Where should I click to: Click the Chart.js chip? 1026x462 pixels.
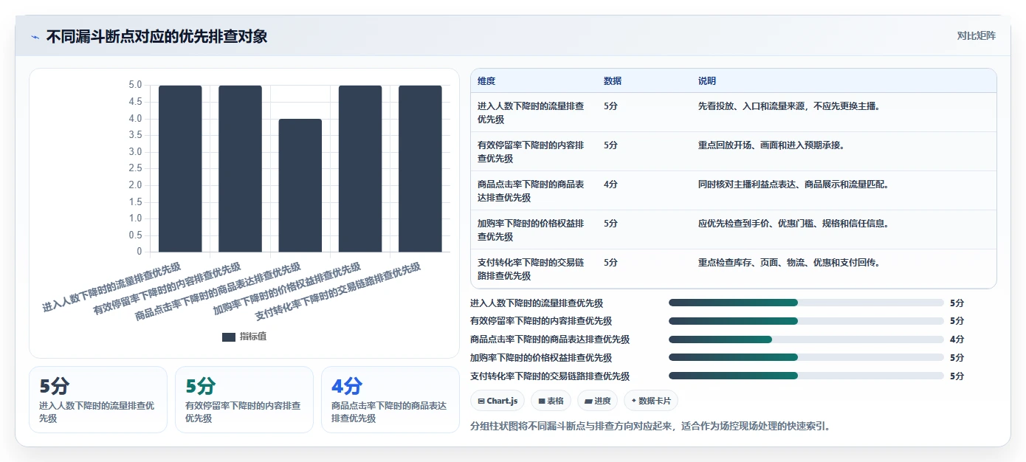497,401
